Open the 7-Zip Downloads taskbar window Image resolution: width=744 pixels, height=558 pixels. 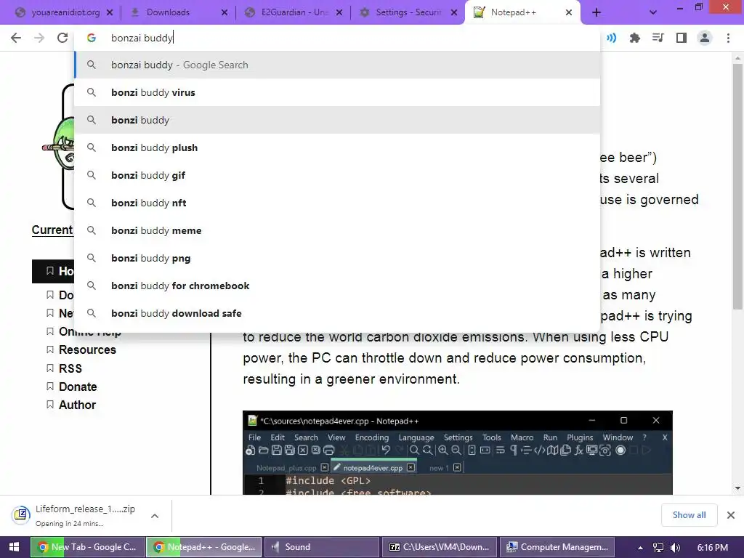439,547
